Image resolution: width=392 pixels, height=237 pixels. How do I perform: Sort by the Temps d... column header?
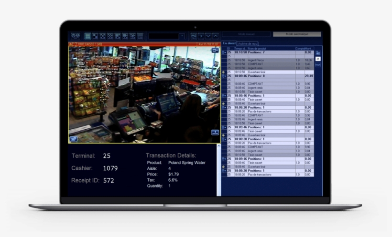click(x=240, y=49)
